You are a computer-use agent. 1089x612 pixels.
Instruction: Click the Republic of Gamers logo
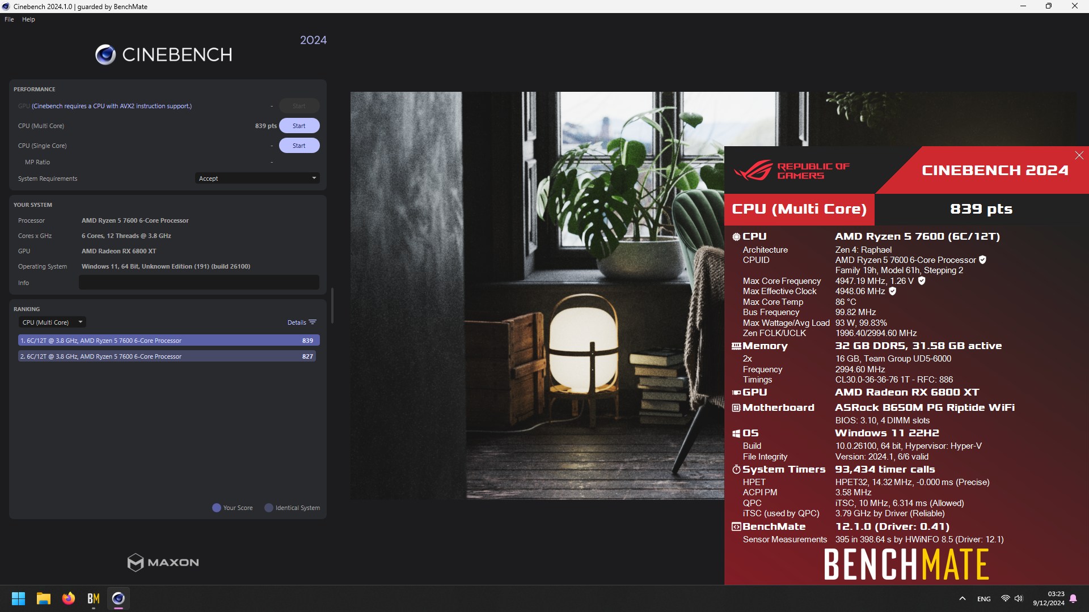(792, 171)
